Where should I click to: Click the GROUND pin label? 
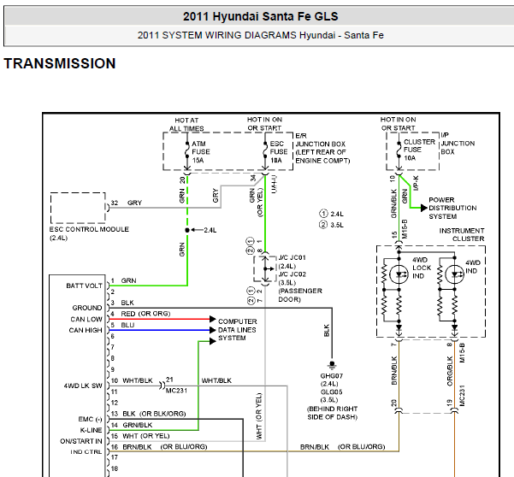click(x=87, y=308)
